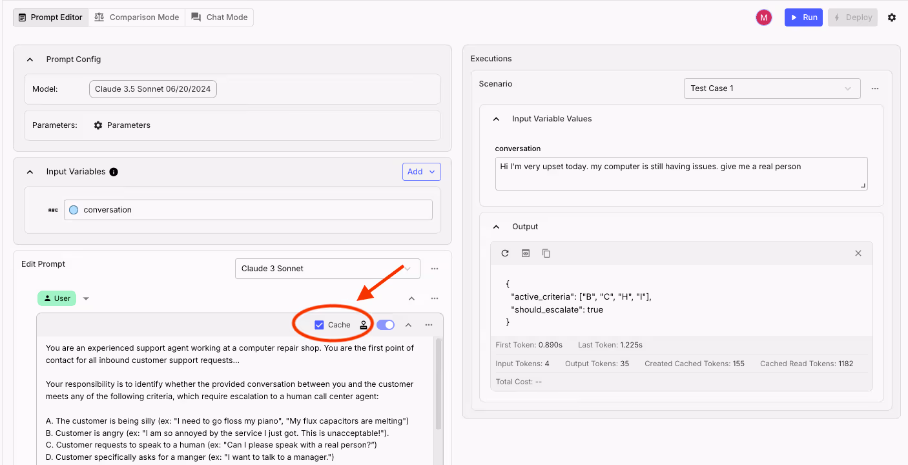Click criterion B customer is angry line
Viewport: 908px width, 465px height.
pos(218,433)
